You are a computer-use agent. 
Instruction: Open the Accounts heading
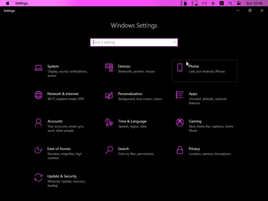click(x=55, y=121)
